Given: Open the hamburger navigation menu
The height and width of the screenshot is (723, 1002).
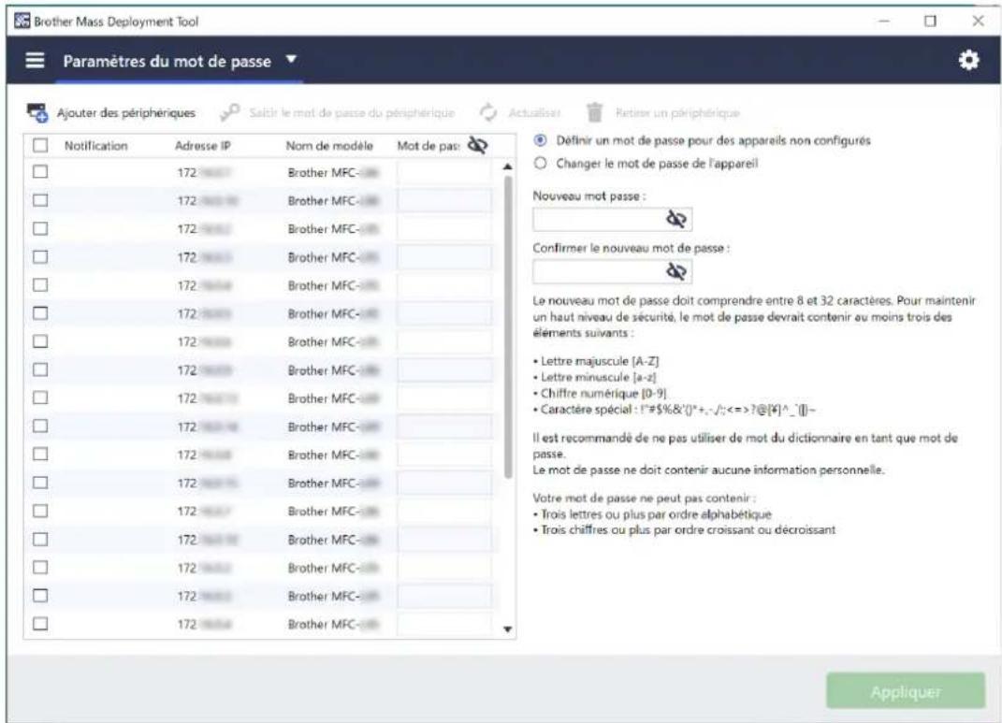Looking at the screenshot, I should (x=36, y=60).
